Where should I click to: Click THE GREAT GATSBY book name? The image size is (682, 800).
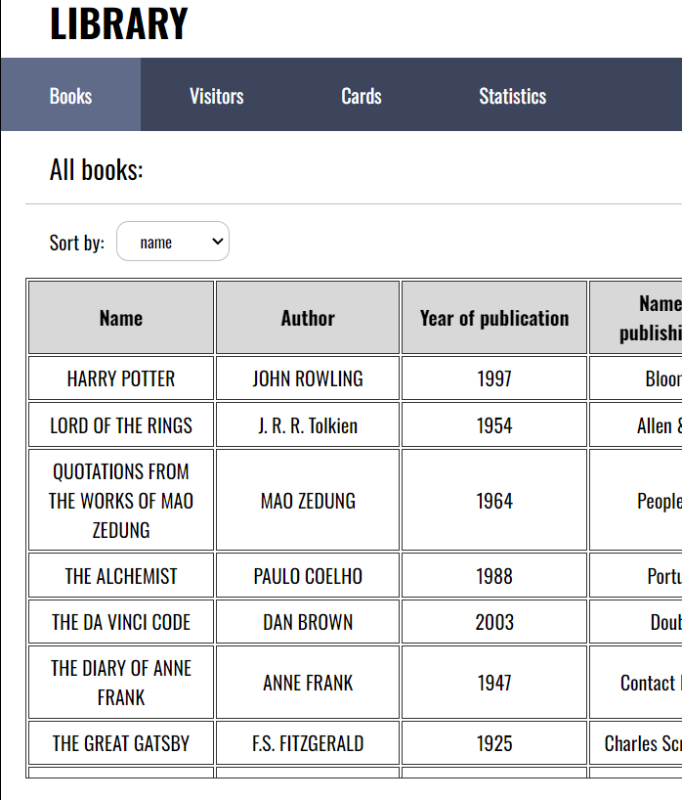121,743
